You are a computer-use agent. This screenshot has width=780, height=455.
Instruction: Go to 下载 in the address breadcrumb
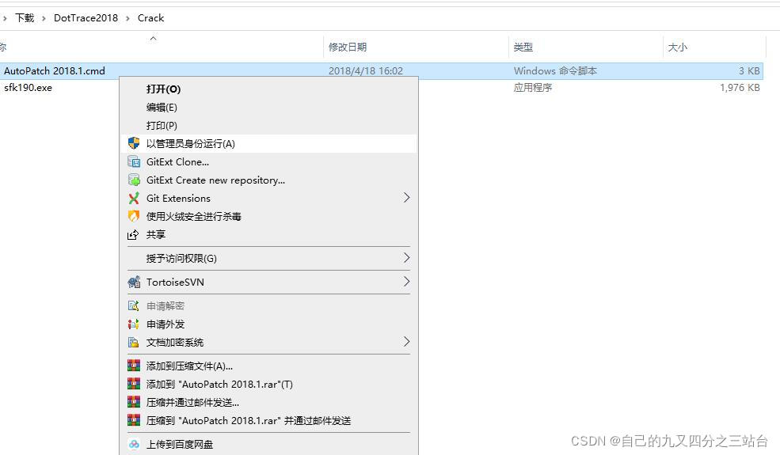(x=25, y=18)
